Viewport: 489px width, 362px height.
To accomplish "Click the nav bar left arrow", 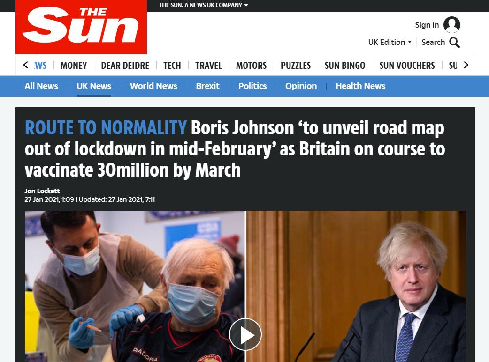I will [x=25, y=65].
